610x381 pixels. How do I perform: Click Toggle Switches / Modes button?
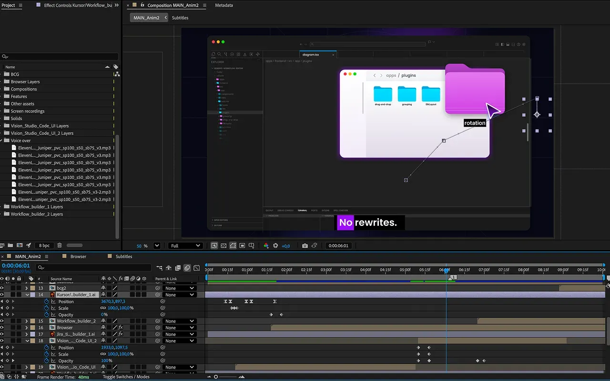(126, 377)
